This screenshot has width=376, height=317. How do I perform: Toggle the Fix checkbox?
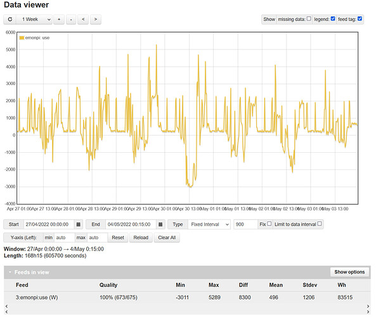(x=269, y=224)
